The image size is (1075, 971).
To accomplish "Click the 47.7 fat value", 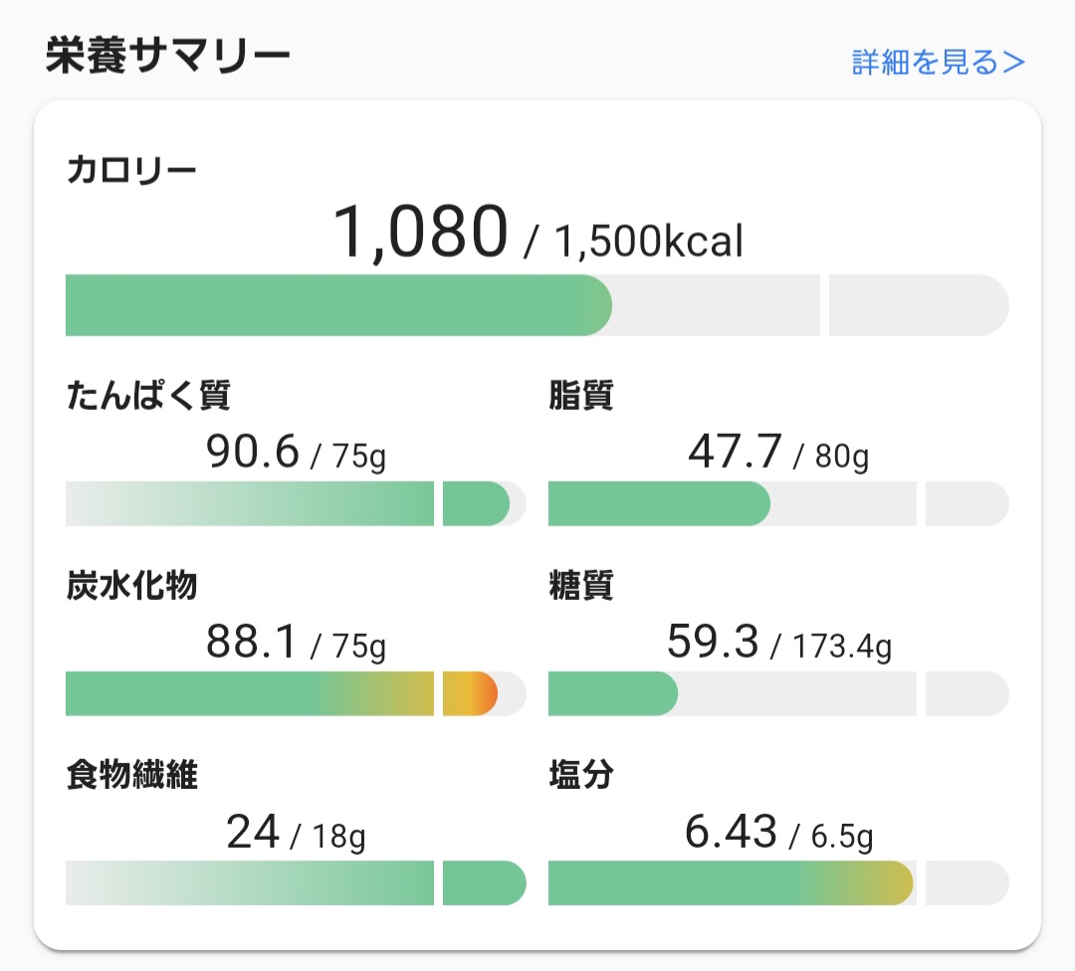I will (735, 452).
